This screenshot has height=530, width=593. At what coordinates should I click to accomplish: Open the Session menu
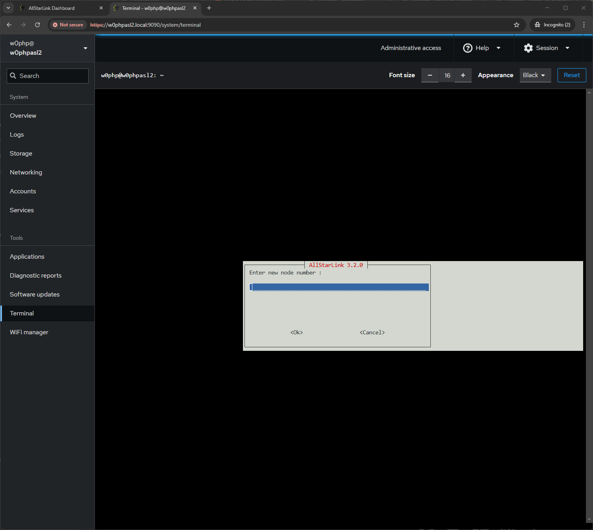pos(547,48)
